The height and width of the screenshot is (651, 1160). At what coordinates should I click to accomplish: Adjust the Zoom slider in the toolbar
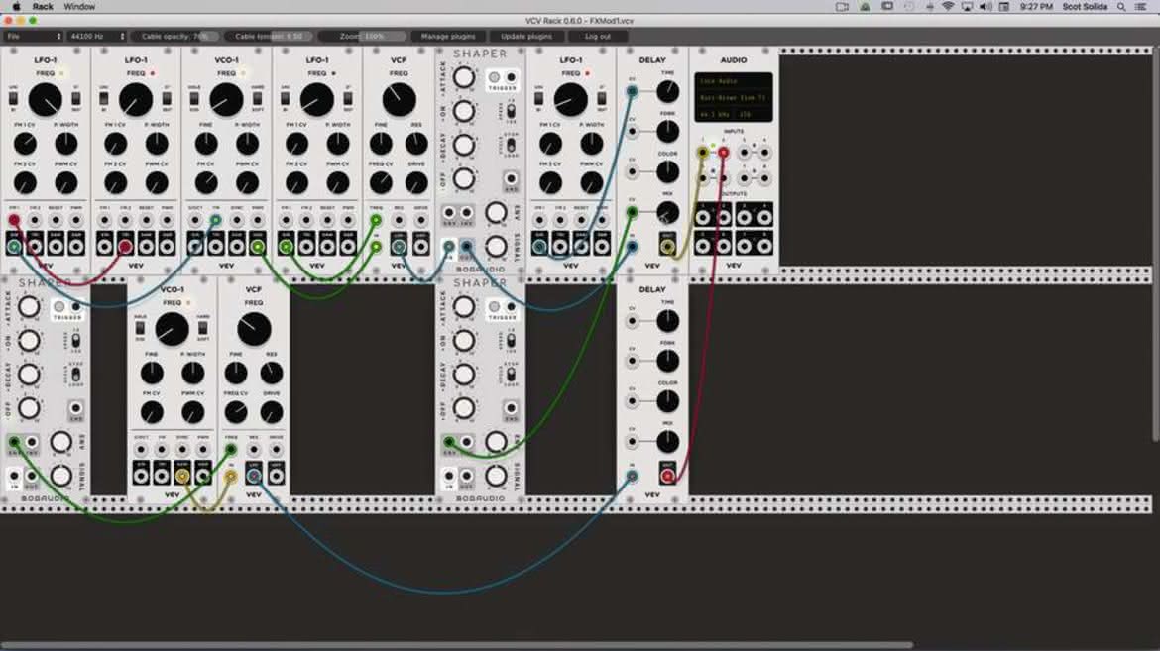(363, 36)
